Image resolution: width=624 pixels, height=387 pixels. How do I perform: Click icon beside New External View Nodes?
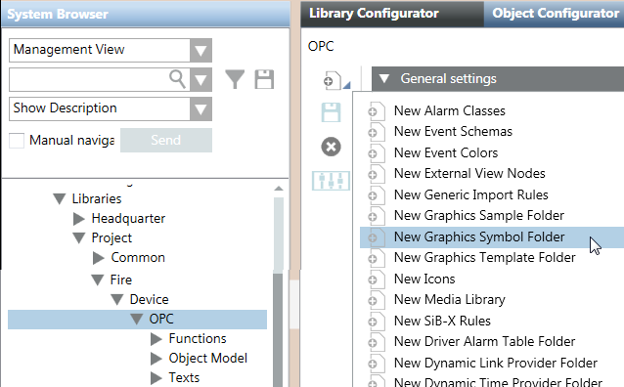[377, 174]
